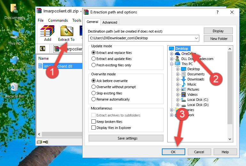Viewport: 246px width, 166px height.
Task: Click the Music note icon in the tree
Action: click(184, 84)
